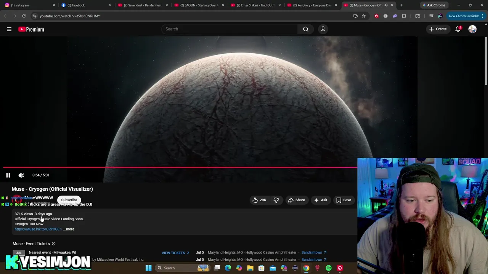Click the YouTube URL in address bar
The image size is (488, 274).
(70, 16)
